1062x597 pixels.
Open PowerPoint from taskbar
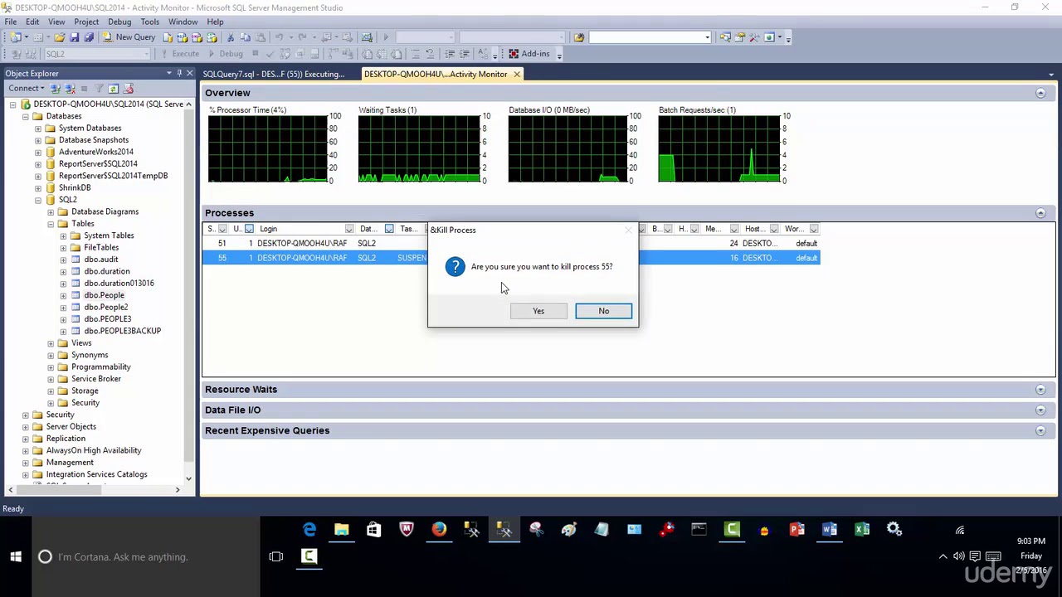[797, 529]
